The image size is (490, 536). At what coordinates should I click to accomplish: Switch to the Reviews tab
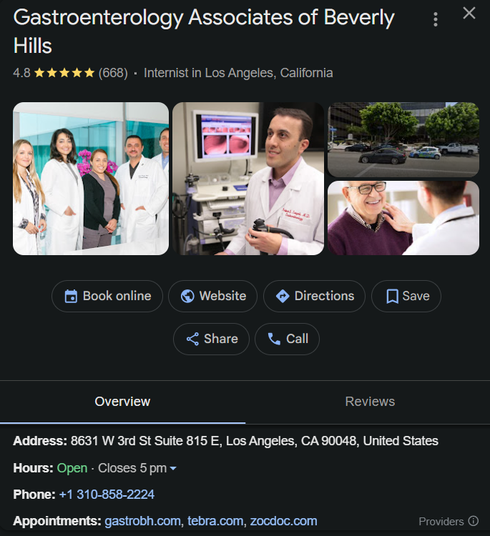tap(369, 402)
